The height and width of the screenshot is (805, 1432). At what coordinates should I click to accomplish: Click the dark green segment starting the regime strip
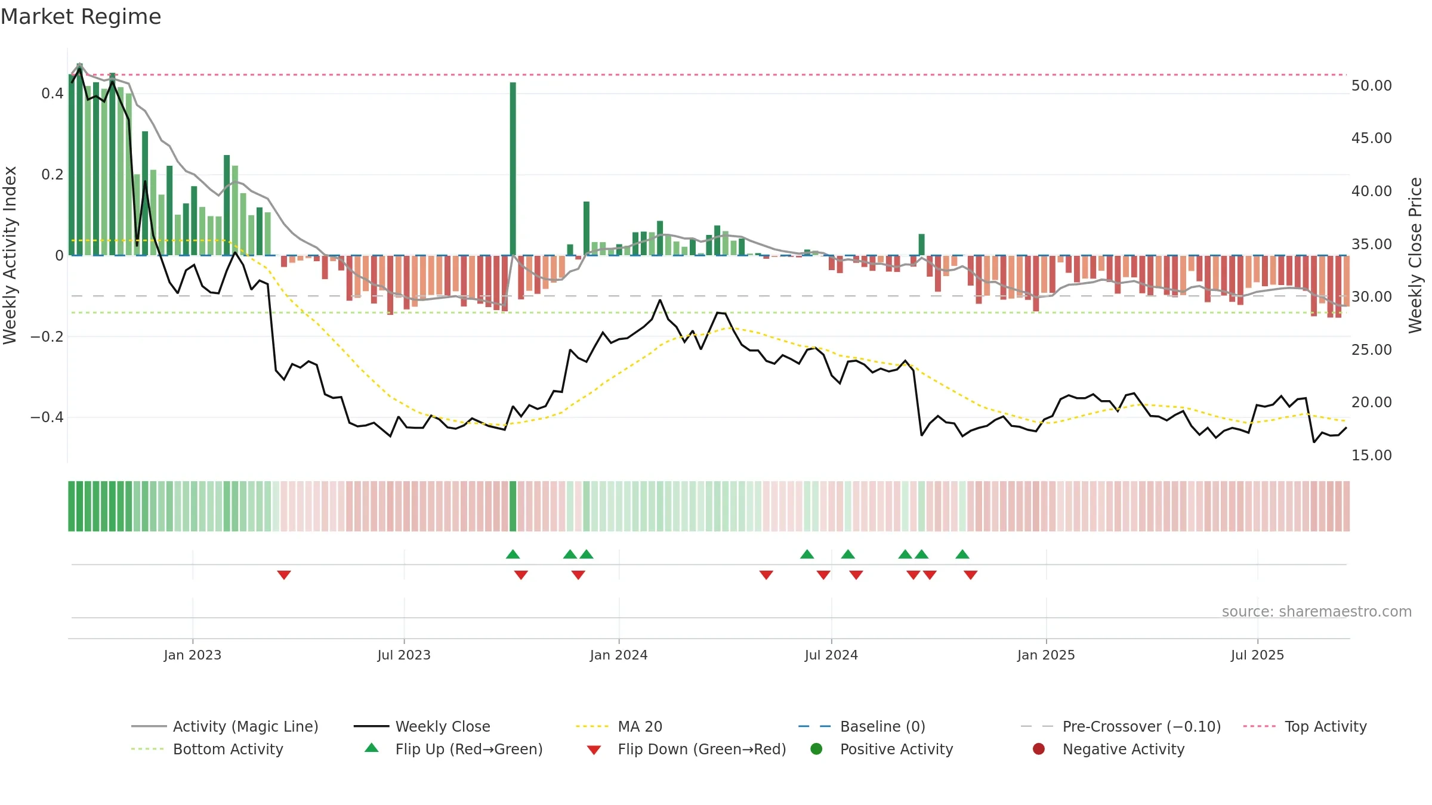[72, 506]
